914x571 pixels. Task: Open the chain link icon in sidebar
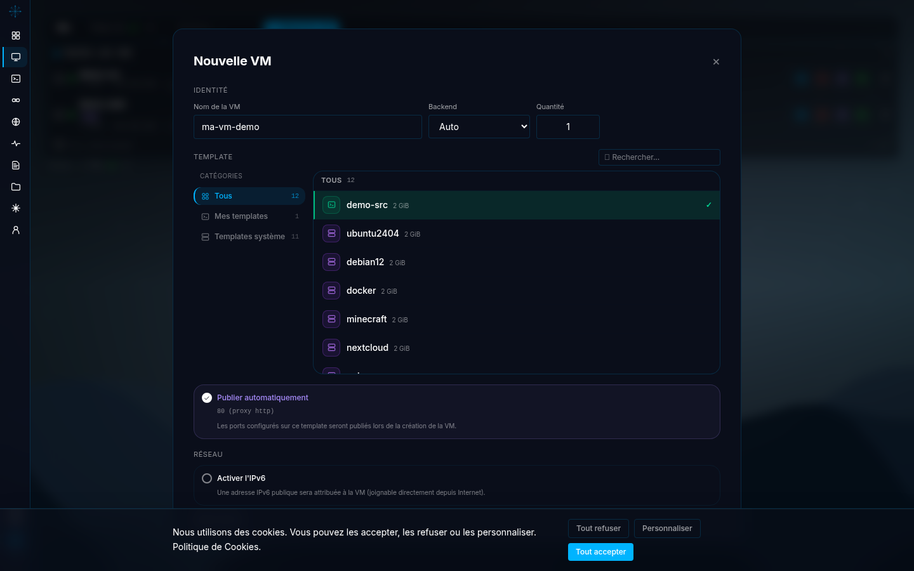16,100
